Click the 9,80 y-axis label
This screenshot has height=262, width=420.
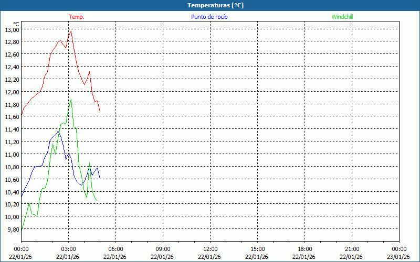13,229
